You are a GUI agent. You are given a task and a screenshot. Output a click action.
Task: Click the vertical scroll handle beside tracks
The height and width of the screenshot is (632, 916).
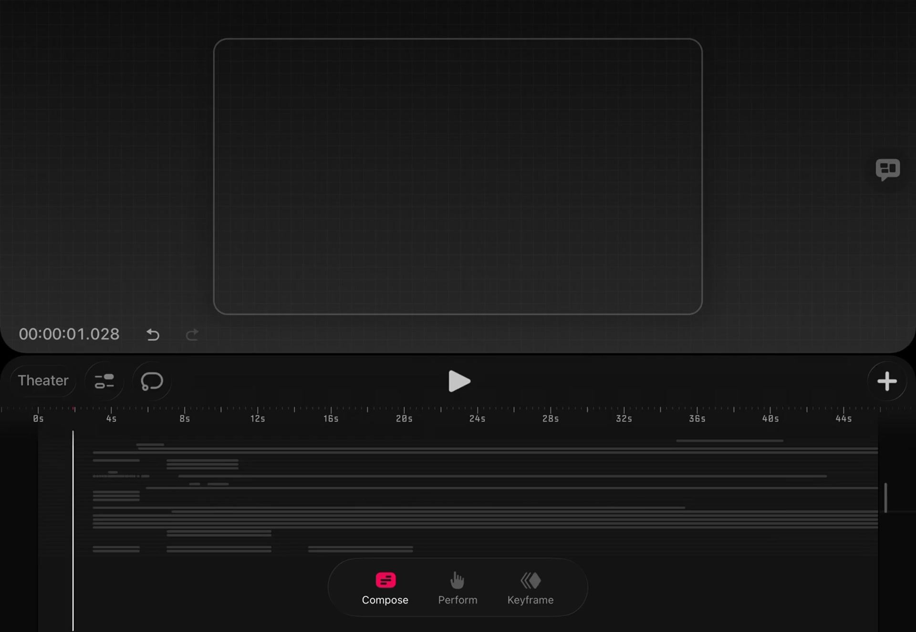point(885,497)
